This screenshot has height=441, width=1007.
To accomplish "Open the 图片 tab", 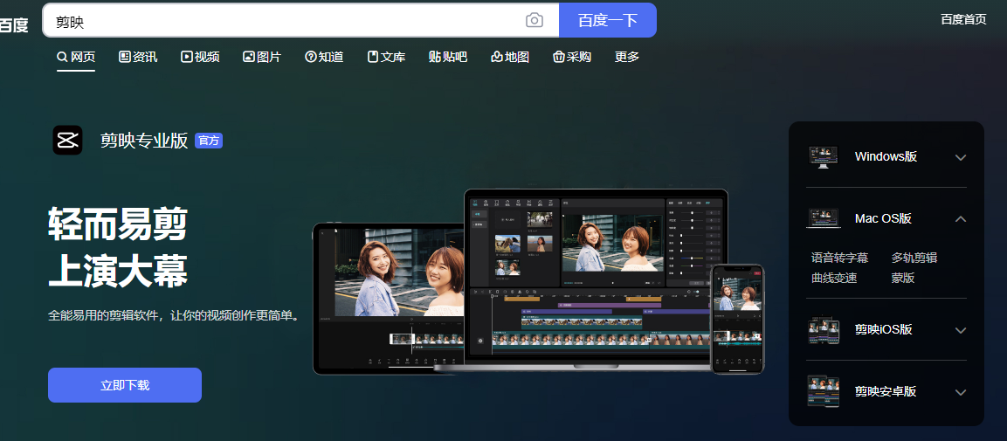I will pos(262,57).
